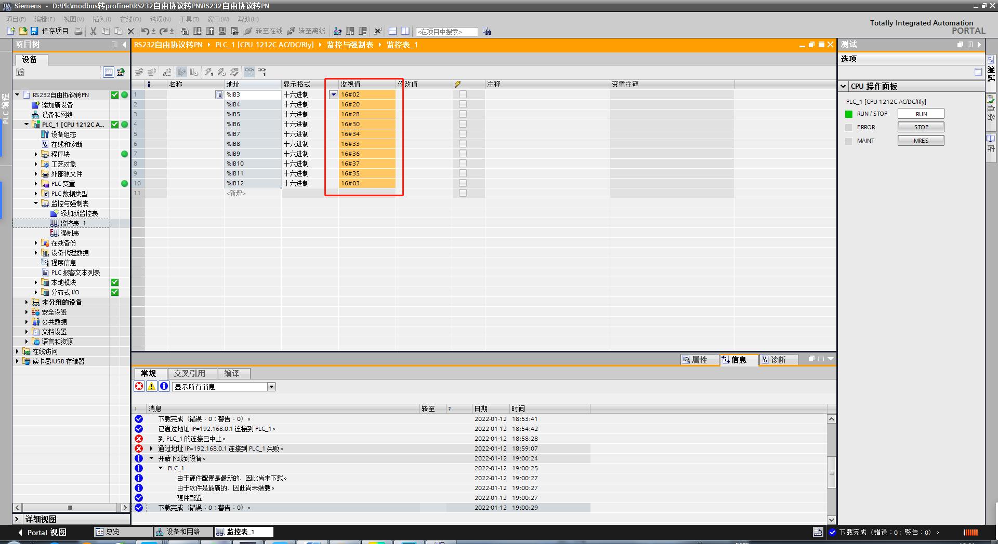The height and width of the screenshot is (544, 998).
Task: Compile the project using the toolbar icon
Action: tap(185, 31)
